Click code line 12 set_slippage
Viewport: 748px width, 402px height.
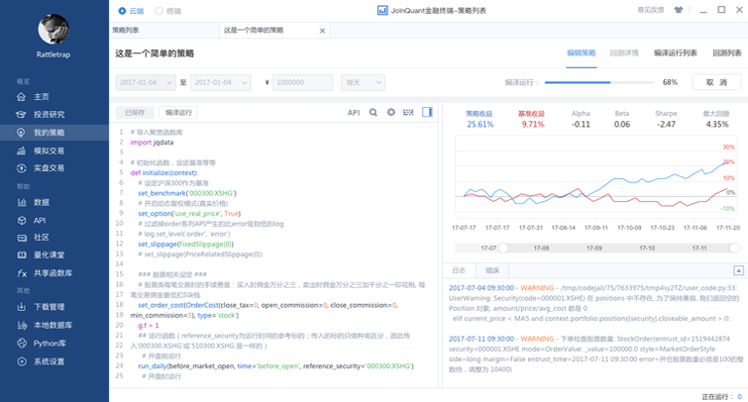point(185,245)
